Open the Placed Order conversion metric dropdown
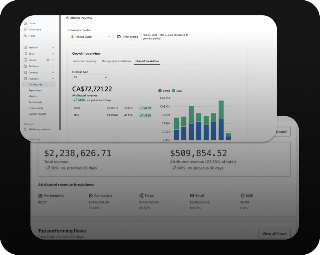Viewport: 320px width, 255px height. pos(90,37)
